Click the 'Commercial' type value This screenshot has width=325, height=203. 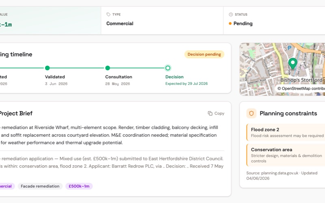point(120,24)
